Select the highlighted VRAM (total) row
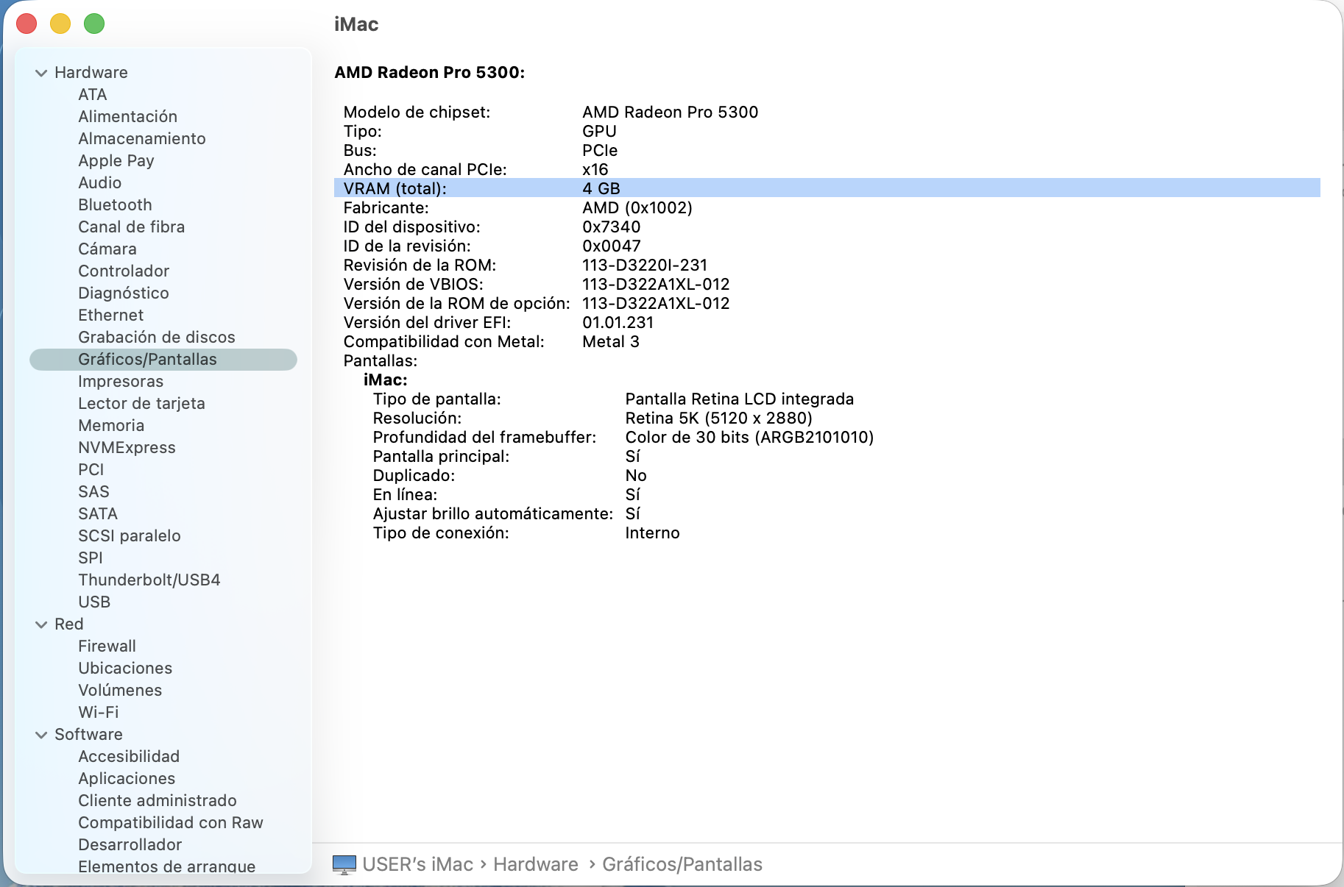The height and width of the screenshot is (887, 1344). click(827, 188)
